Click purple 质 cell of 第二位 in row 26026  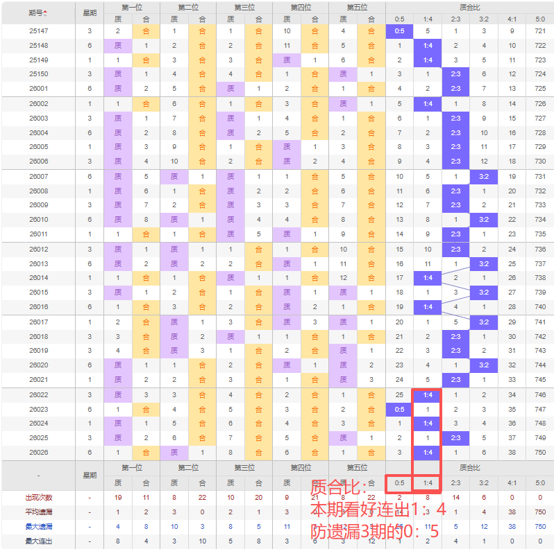click(x=174, y=453)
